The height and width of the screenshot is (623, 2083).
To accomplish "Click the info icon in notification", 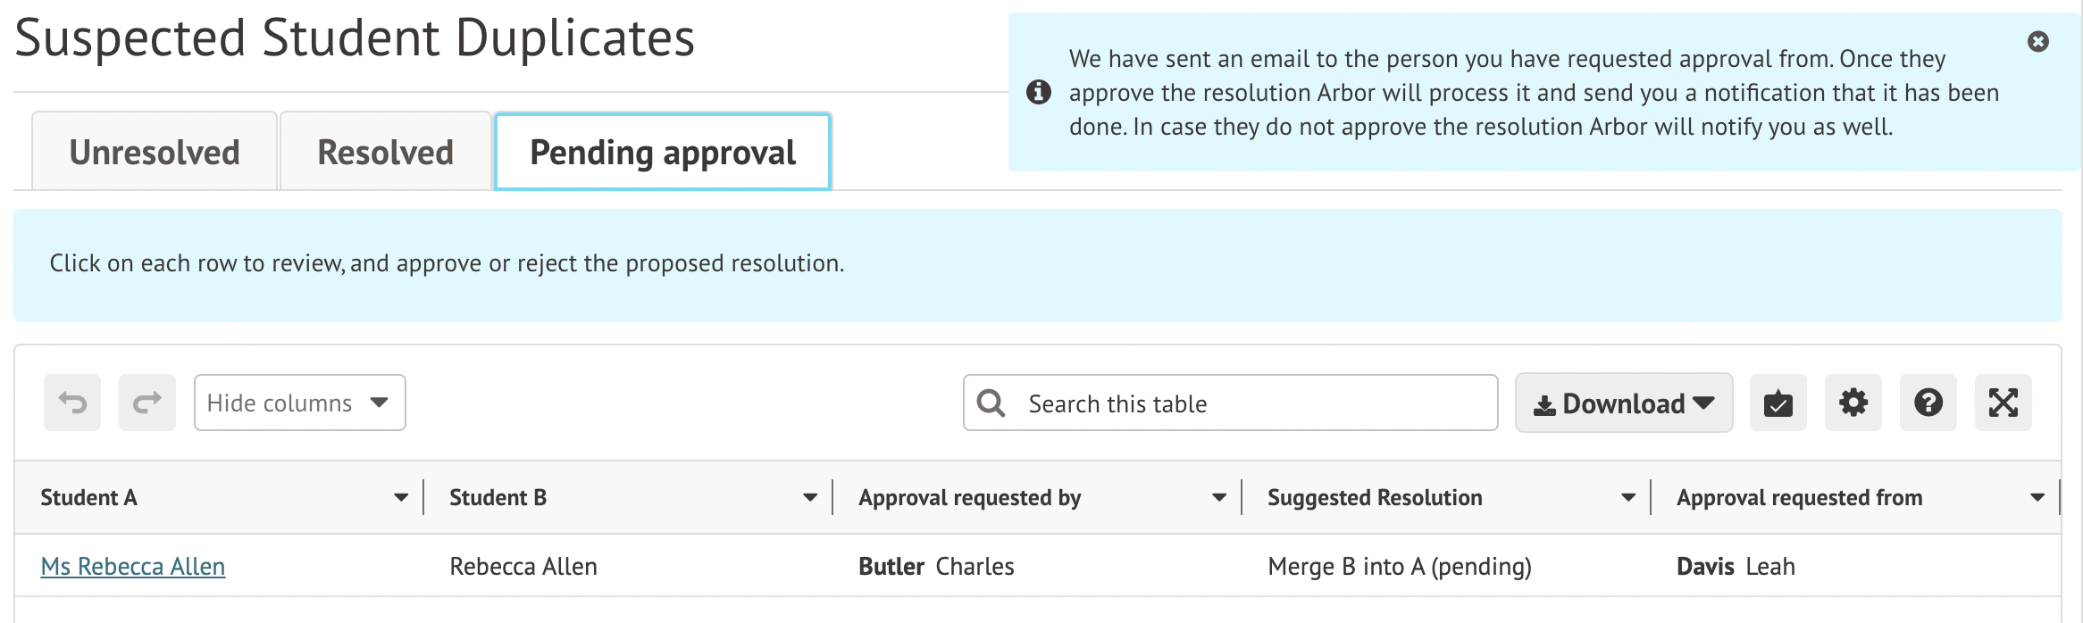I will click(x=1038, y=92).
